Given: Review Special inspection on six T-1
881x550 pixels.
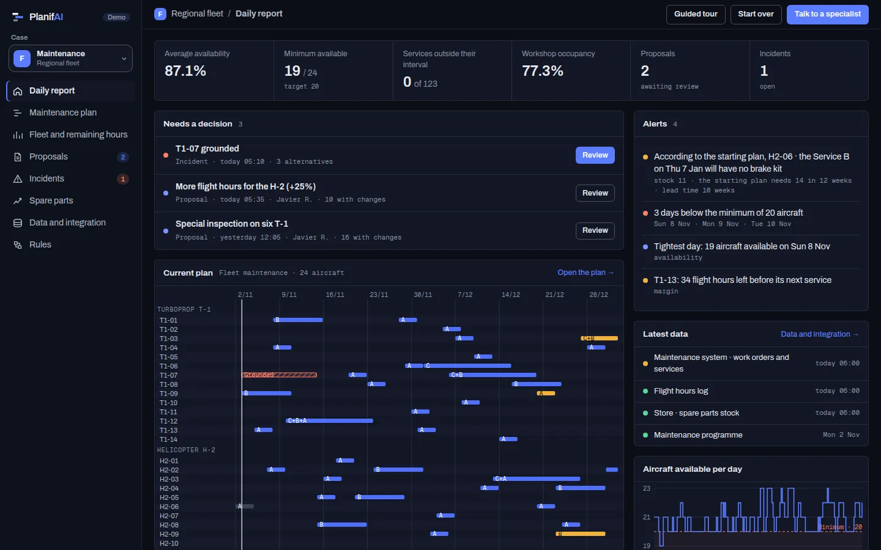Looking at the screenshot, I should click(595, 230).
